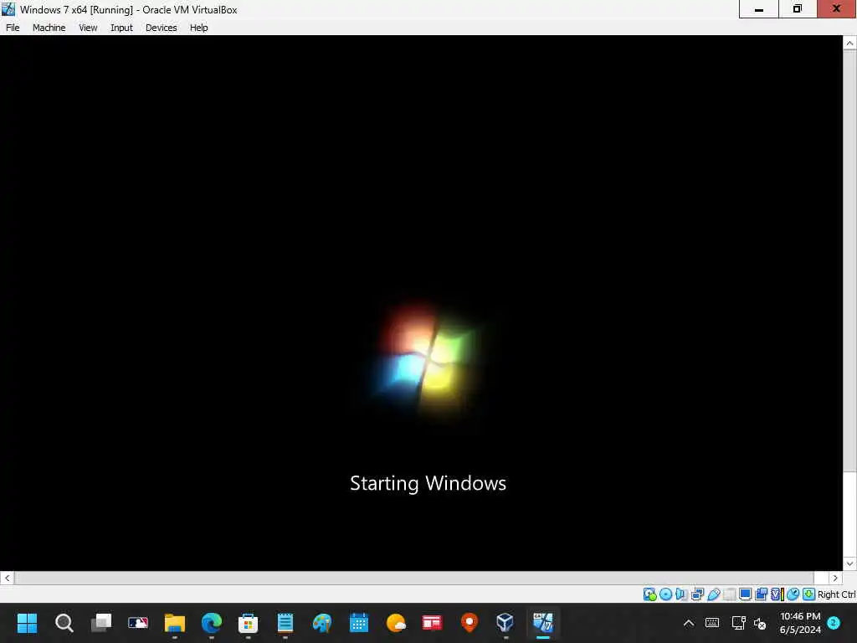The height and width of the screenshot is (643, 857).
Task: Open the Paint app on taskbar
Action: [322, 623]
